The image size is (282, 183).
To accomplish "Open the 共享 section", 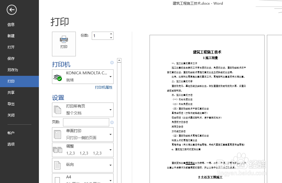I will (11, 92).
